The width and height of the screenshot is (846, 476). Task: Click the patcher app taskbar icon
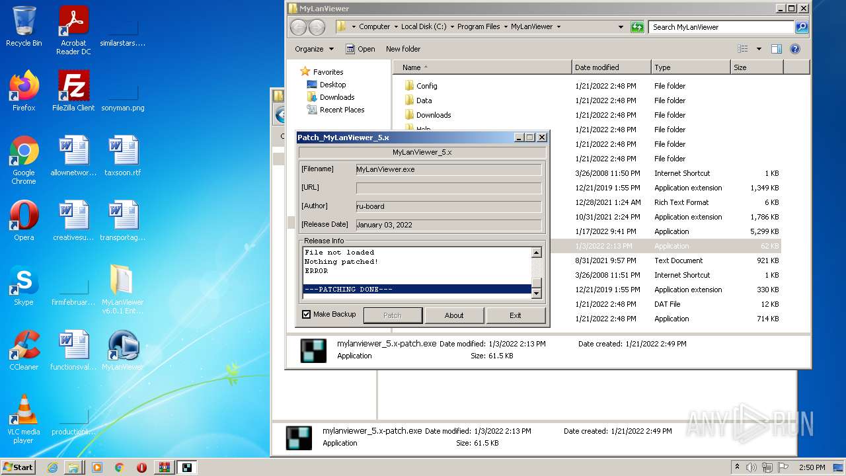tap(187, 467)
